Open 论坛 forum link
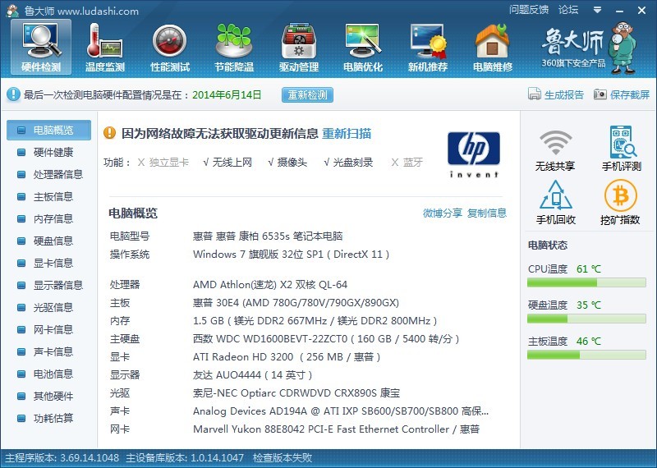This screenshot has height=468, width=657. click(x=568, y=10)
